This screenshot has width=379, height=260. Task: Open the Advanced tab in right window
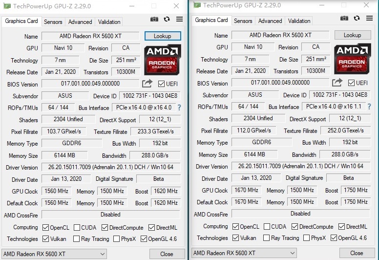(270, 21)
